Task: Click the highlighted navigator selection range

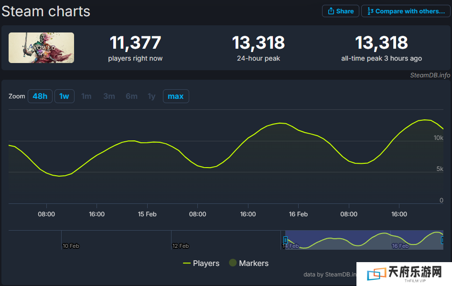Action: tap(364, 240)
